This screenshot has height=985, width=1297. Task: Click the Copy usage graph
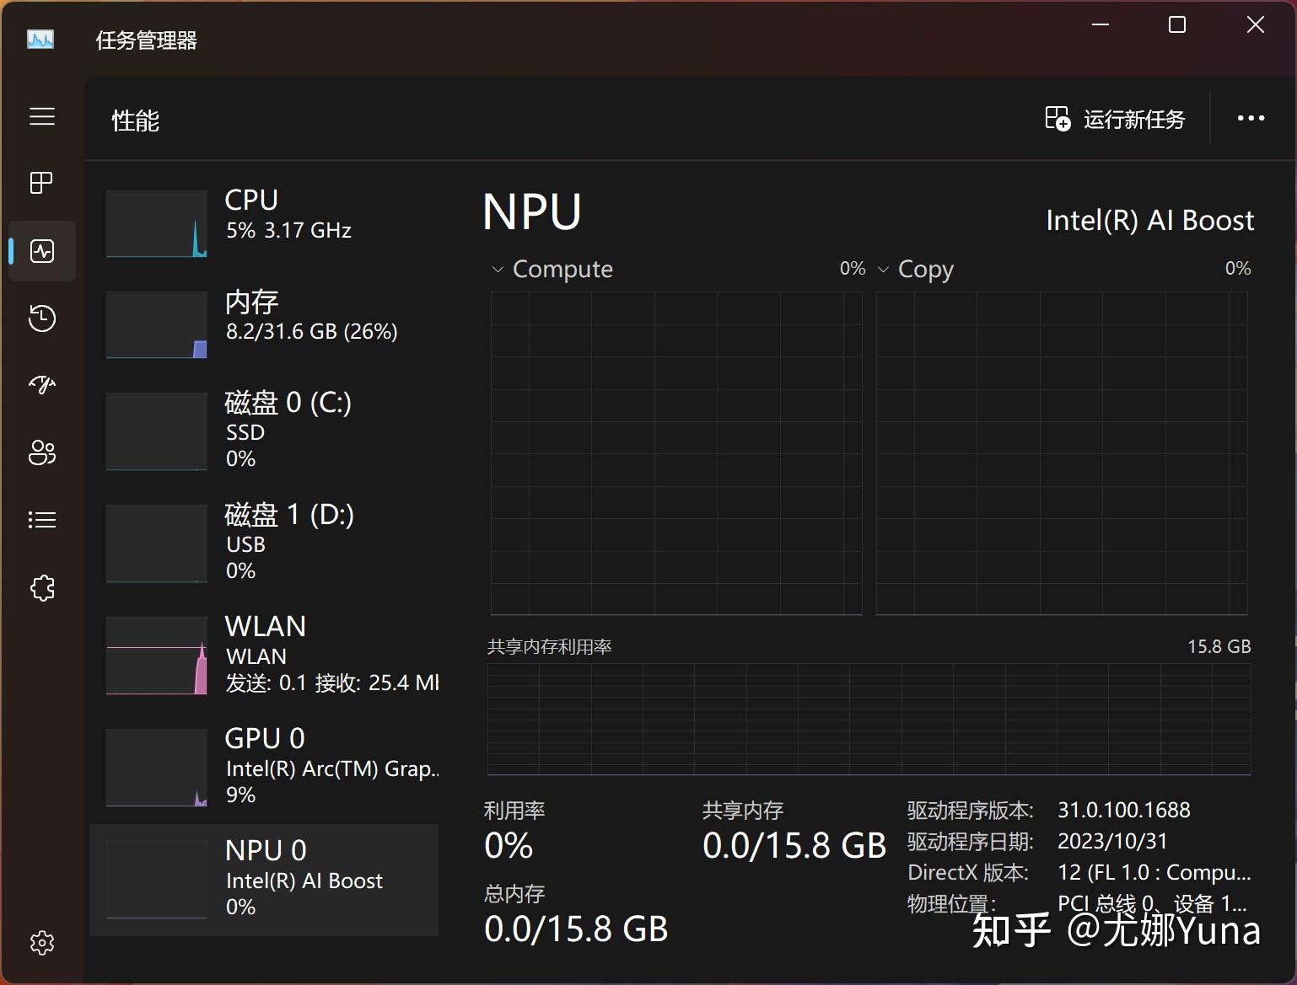[1062, 453]
